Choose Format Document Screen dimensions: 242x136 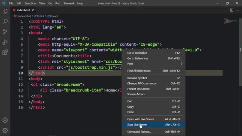point(154,89)
